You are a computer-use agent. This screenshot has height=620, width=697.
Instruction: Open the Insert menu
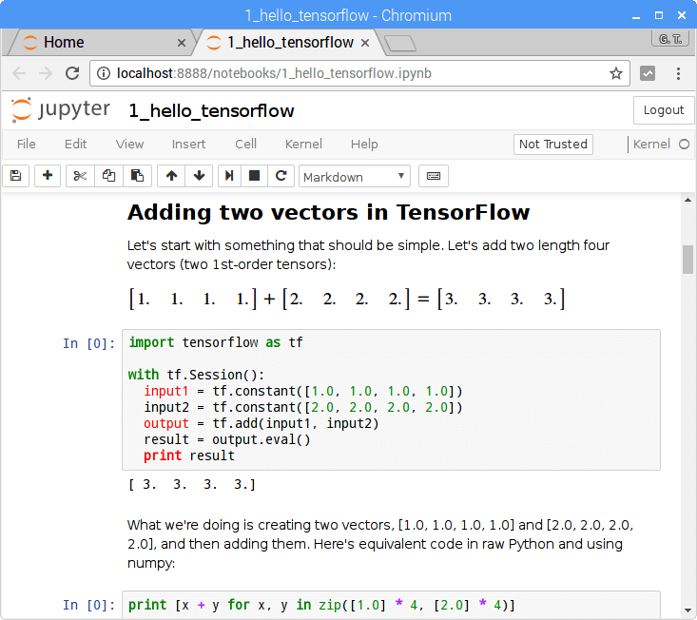tap(188, 144)
